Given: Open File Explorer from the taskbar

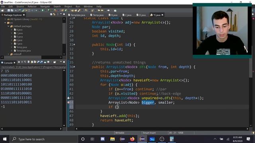Looking at the screenshot, I should coord(112,139).
